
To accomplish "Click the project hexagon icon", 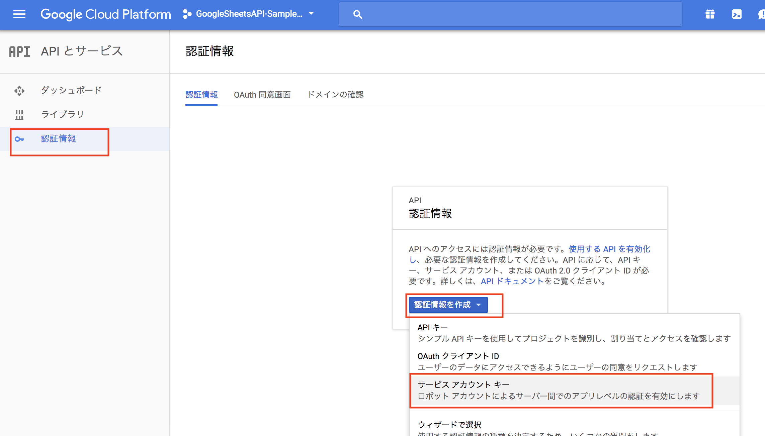I will coord(187,14).
